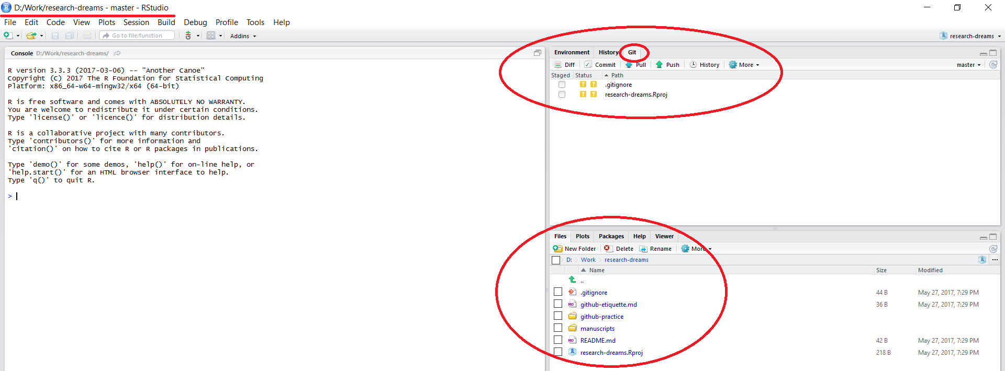Tick the select-all checkbox in Files breadcrumb
The height and width of the screenshot is (371, 1005).
pyautogui.click(x=556, y=260)
